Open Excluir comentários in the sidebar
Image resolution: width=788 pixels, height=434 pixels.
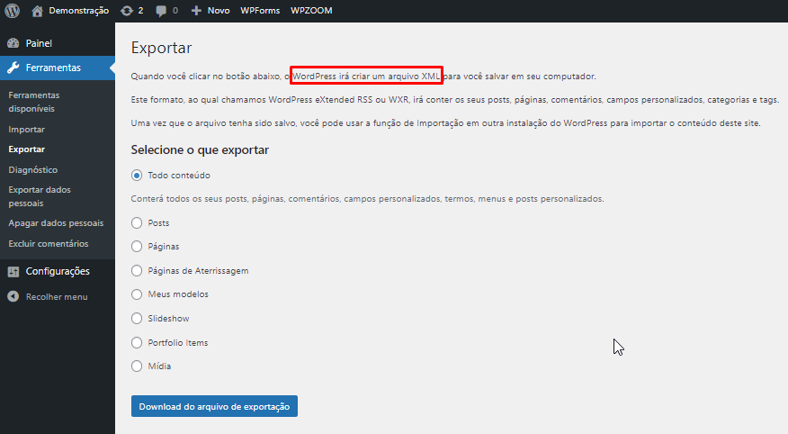48,243
